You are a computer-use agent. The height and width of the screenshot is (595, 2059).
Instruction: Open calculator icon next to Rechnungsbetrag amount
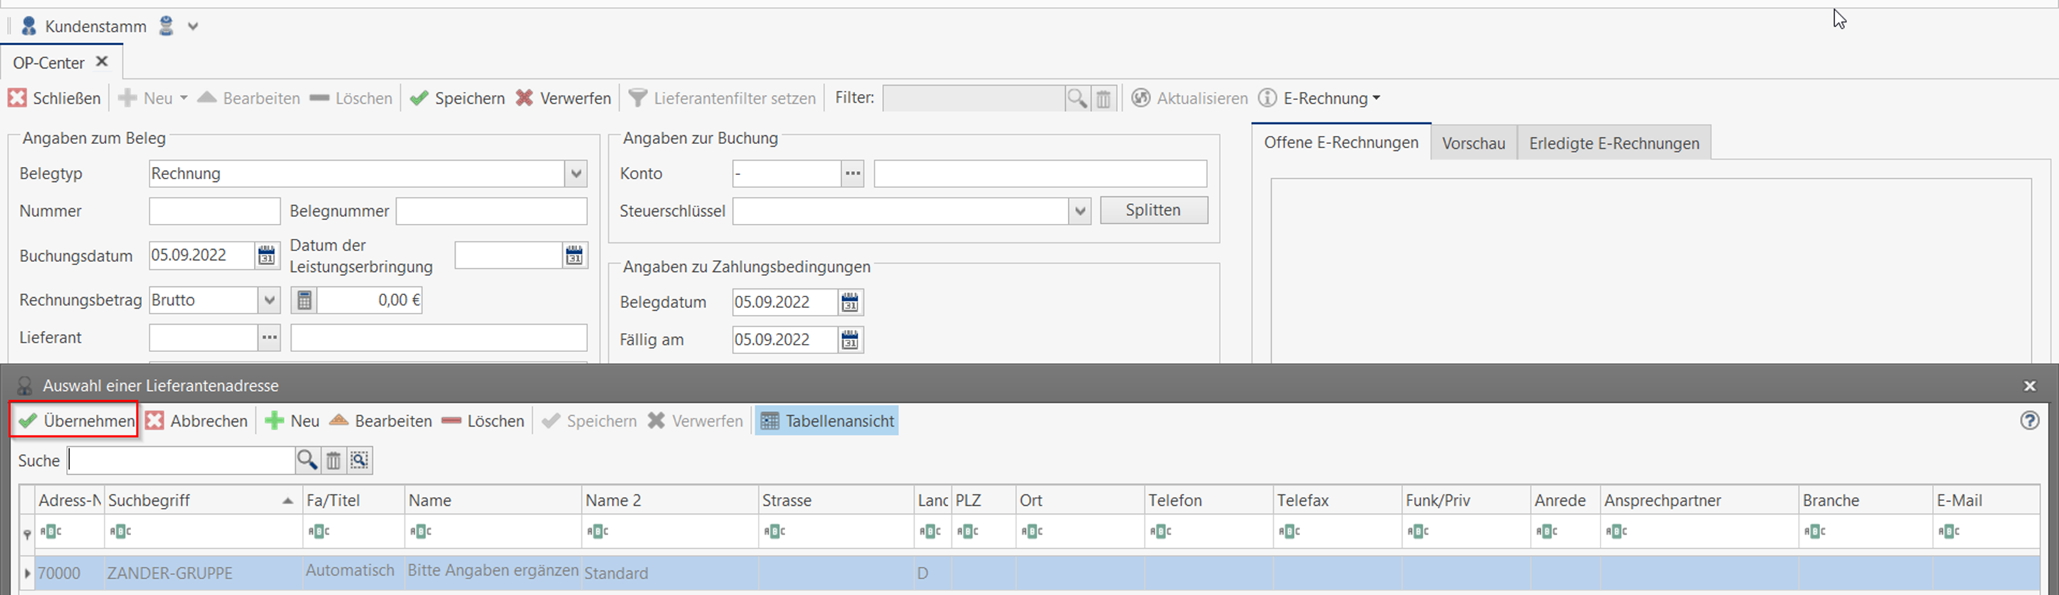(305, 301)
